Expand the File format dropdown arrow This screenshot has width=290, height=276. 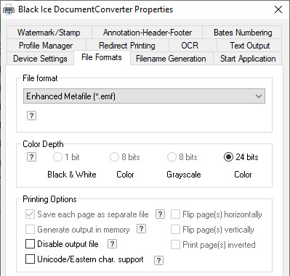[x=259, y=96]
